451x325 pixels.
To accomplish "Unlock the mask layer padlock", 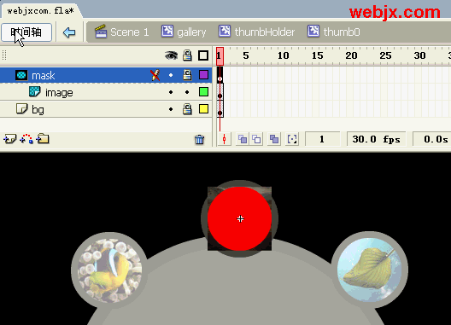I will 187,75.
